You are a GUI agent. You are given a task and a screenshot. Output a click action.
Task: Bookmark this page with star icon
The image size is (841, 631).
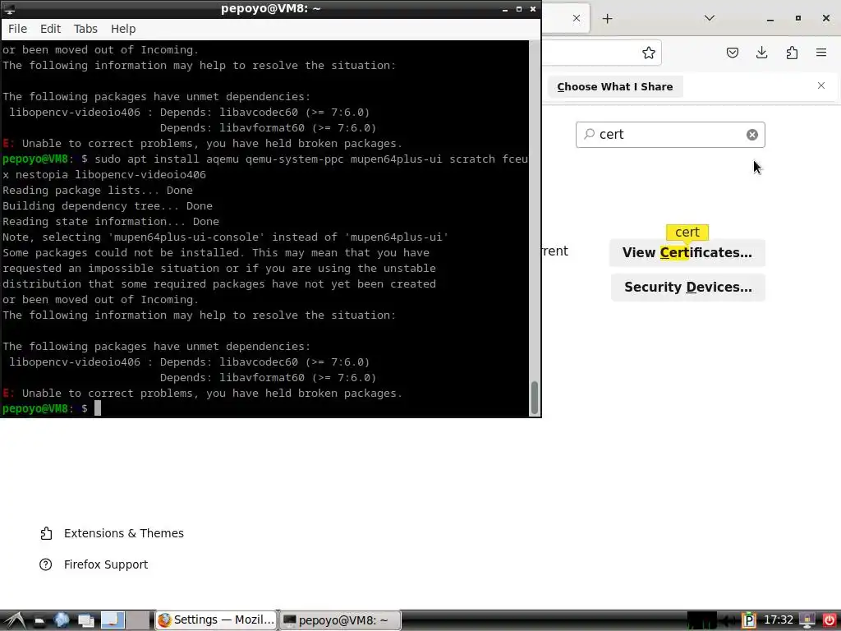(649, 53)
